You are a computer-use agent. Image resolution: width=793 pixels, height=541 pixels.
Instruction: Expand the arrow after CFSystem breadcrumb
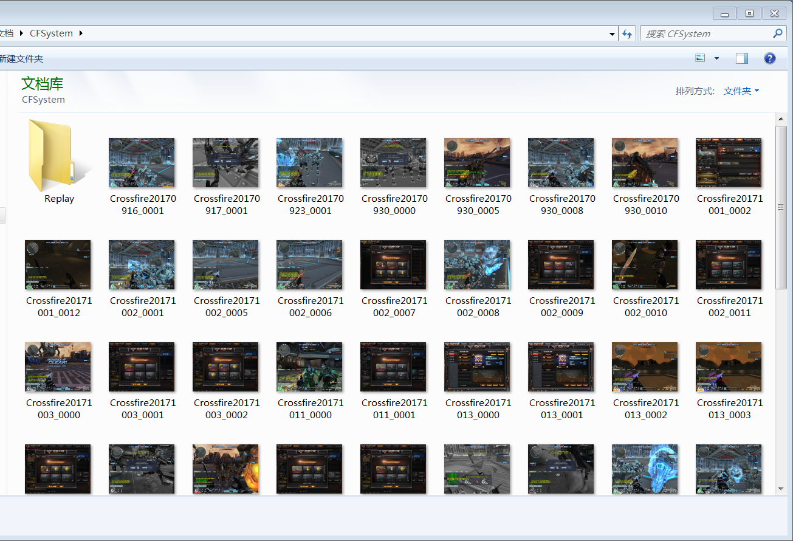coord(81,33)
